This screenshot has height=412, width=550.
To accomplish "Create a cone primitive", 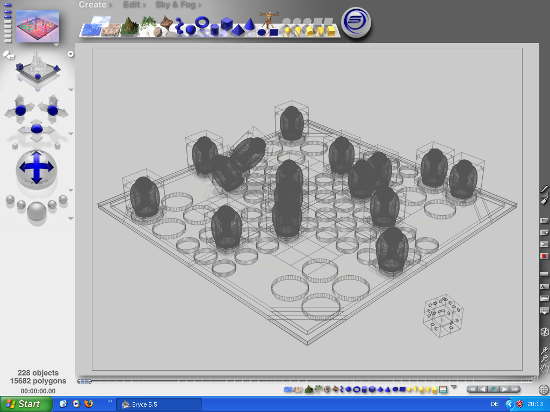I will 250,24.
